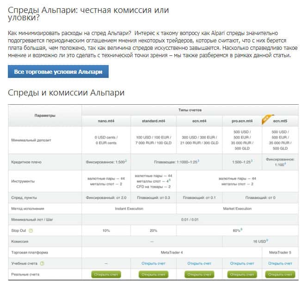Click the 'Реальные счета' row label
This screenshot has height=286, width=308.
(x=25, y=274)
